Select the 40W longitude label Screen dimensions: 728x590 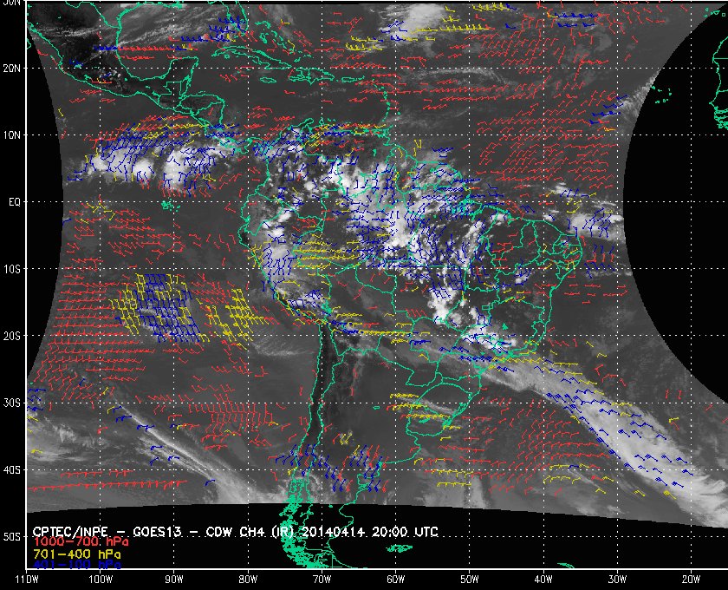pyautogui.click(x=543, y=580)
